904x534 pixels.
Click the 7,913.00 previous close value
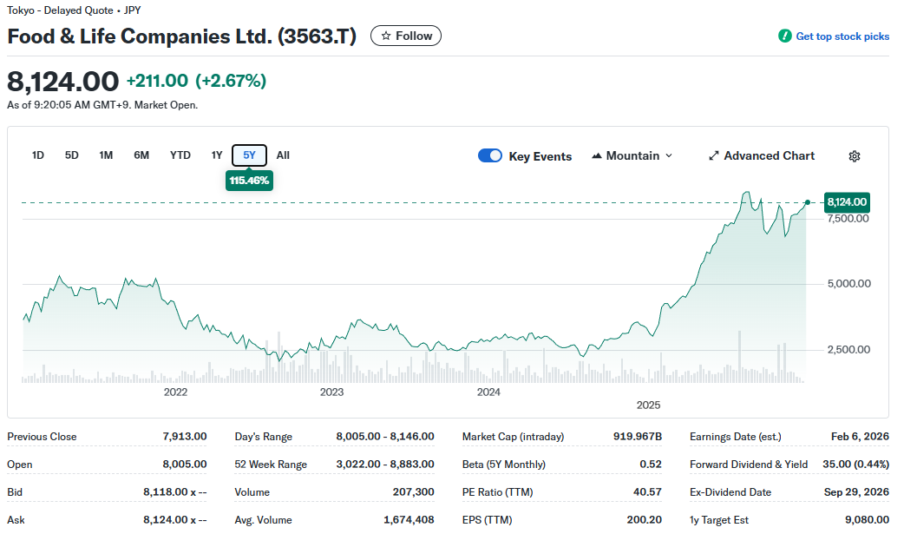tap(185, 437)
